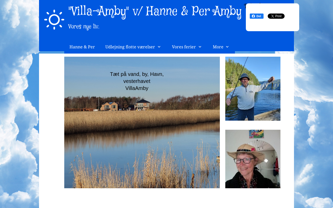Click the Facebook icon in the Del button
The image size is (333, 208).
coord(253,16)
